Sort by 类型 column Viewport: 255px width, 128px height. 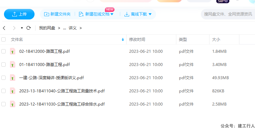coord(183,40)
